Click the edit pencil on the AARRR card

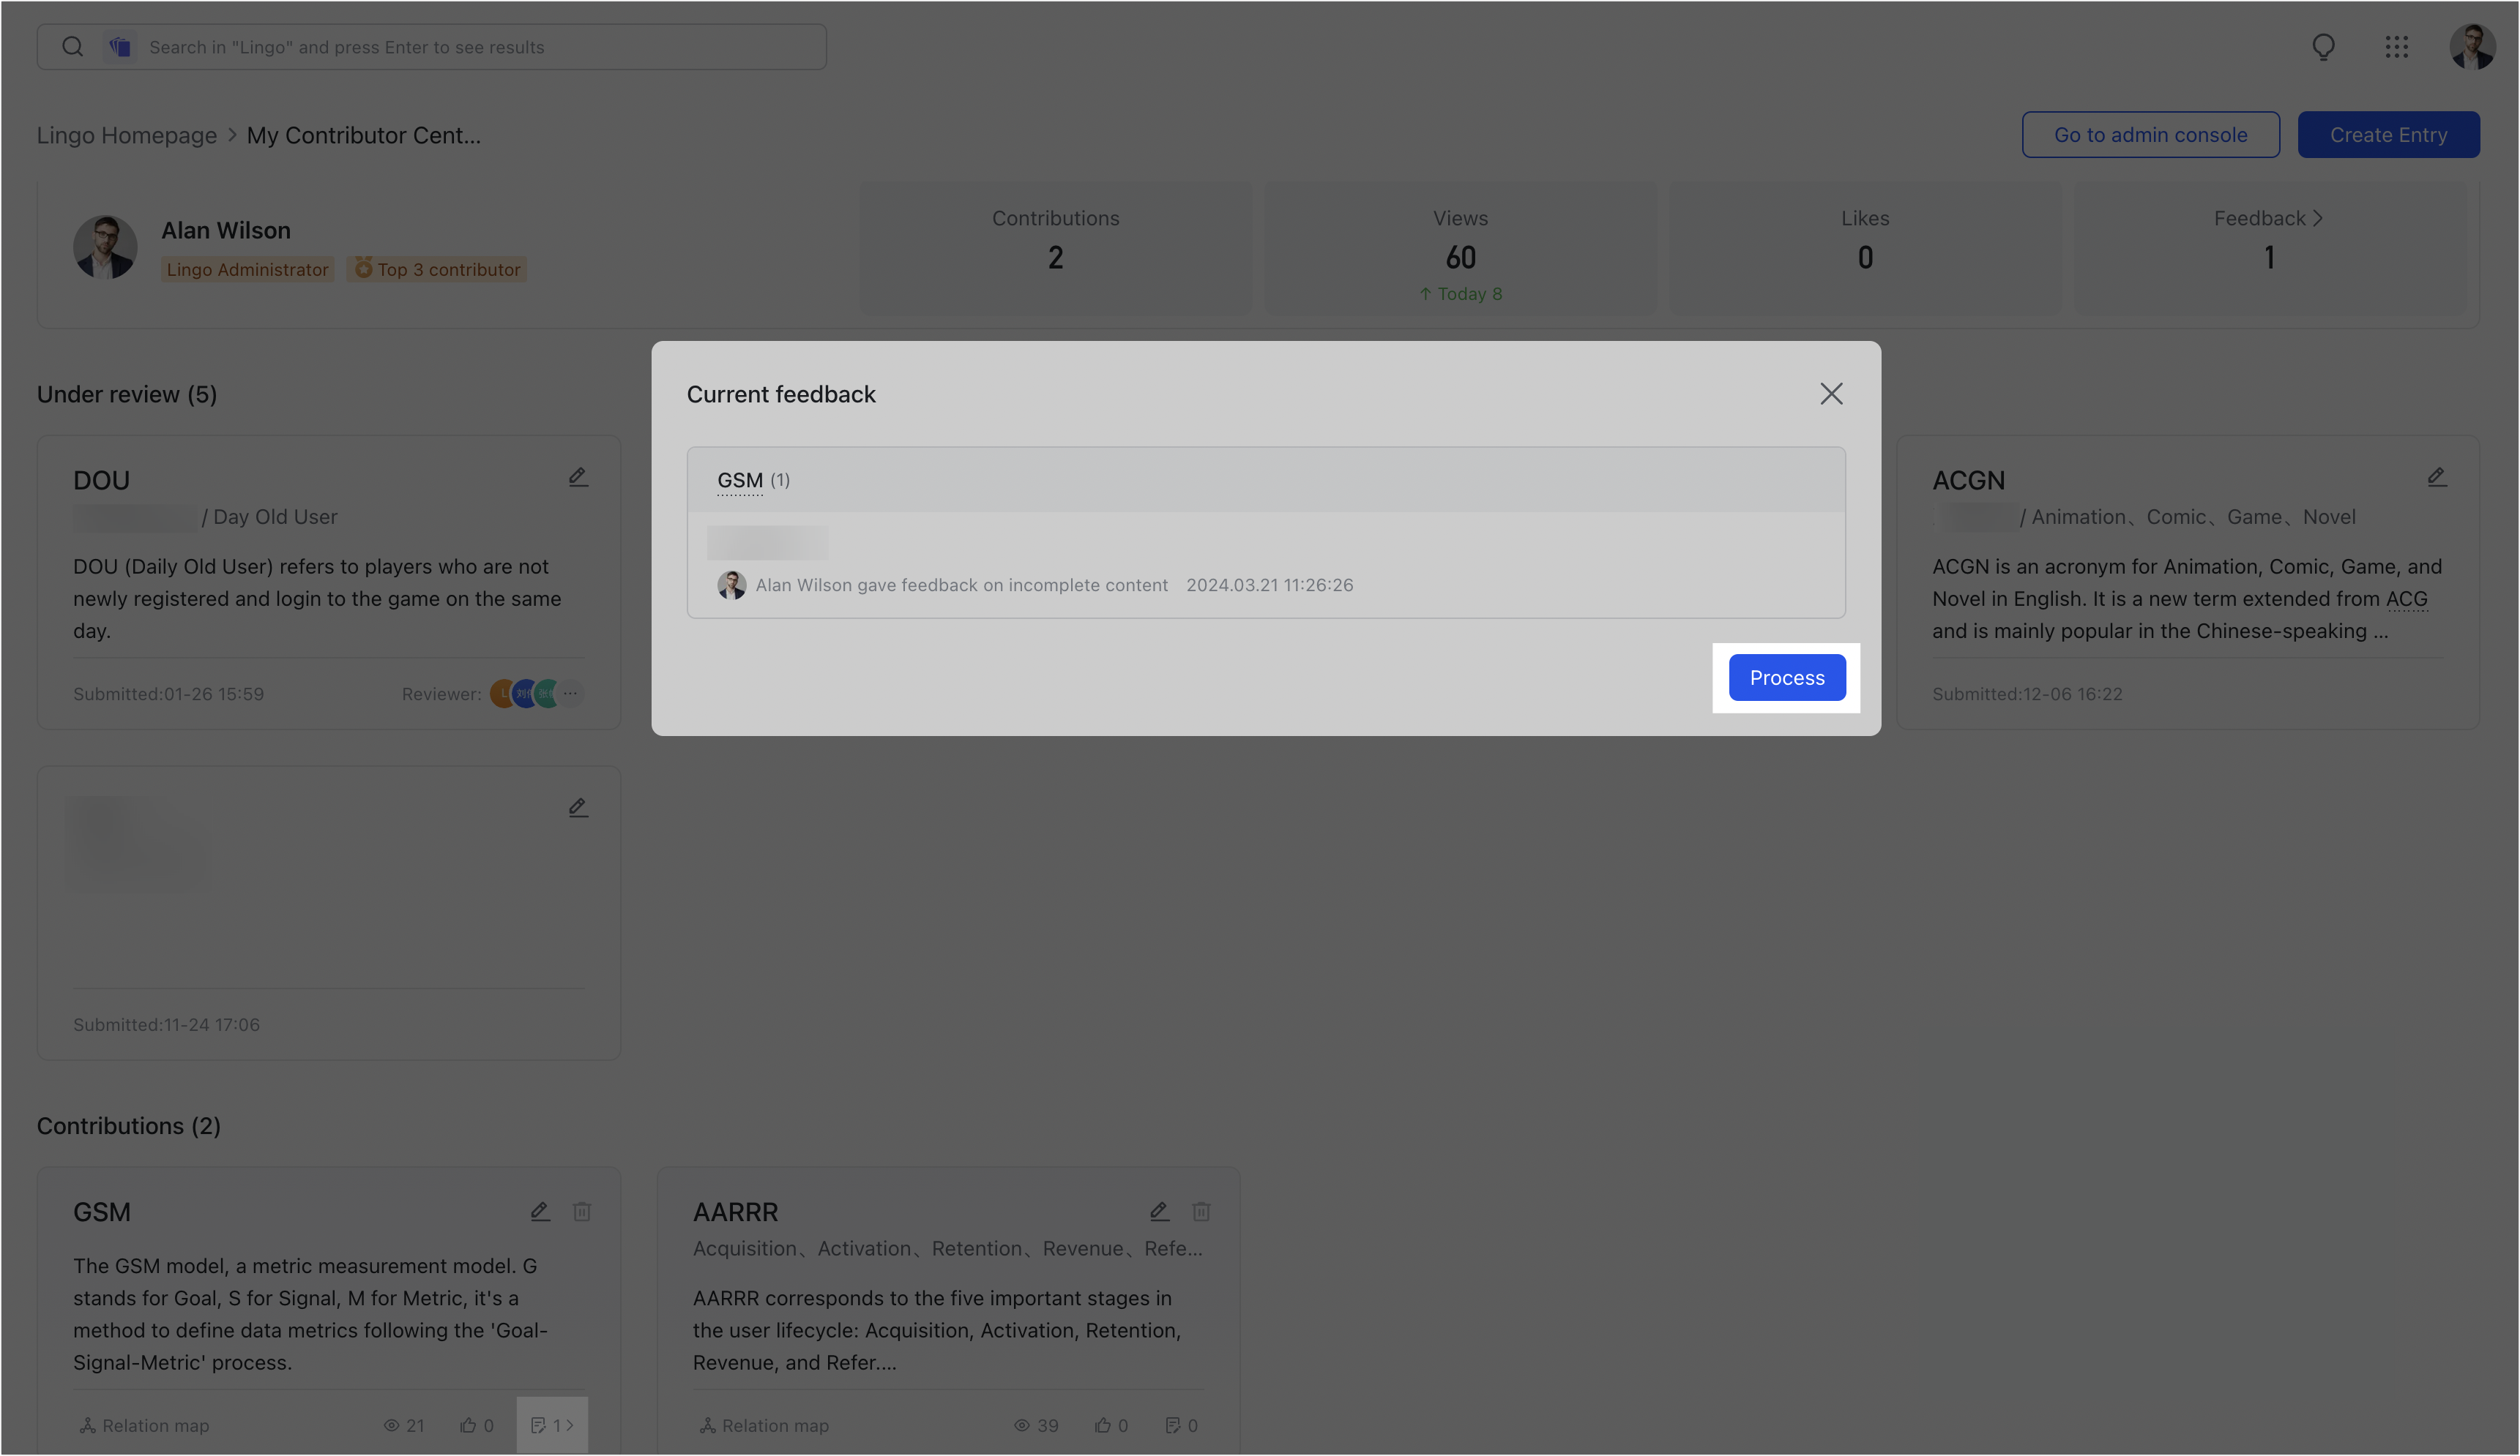[x=1159, y=1211]
